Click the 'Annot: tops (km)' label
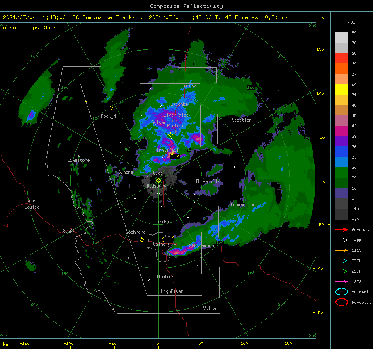The width and height of the screenshot is (373, 349). click(29, 28)
